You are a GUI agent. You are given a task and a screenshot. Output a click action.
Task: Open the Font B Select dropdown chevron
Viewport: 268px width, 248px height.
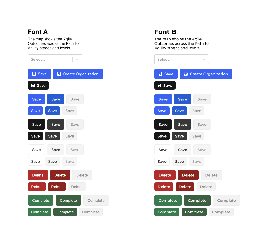[204, 60]
